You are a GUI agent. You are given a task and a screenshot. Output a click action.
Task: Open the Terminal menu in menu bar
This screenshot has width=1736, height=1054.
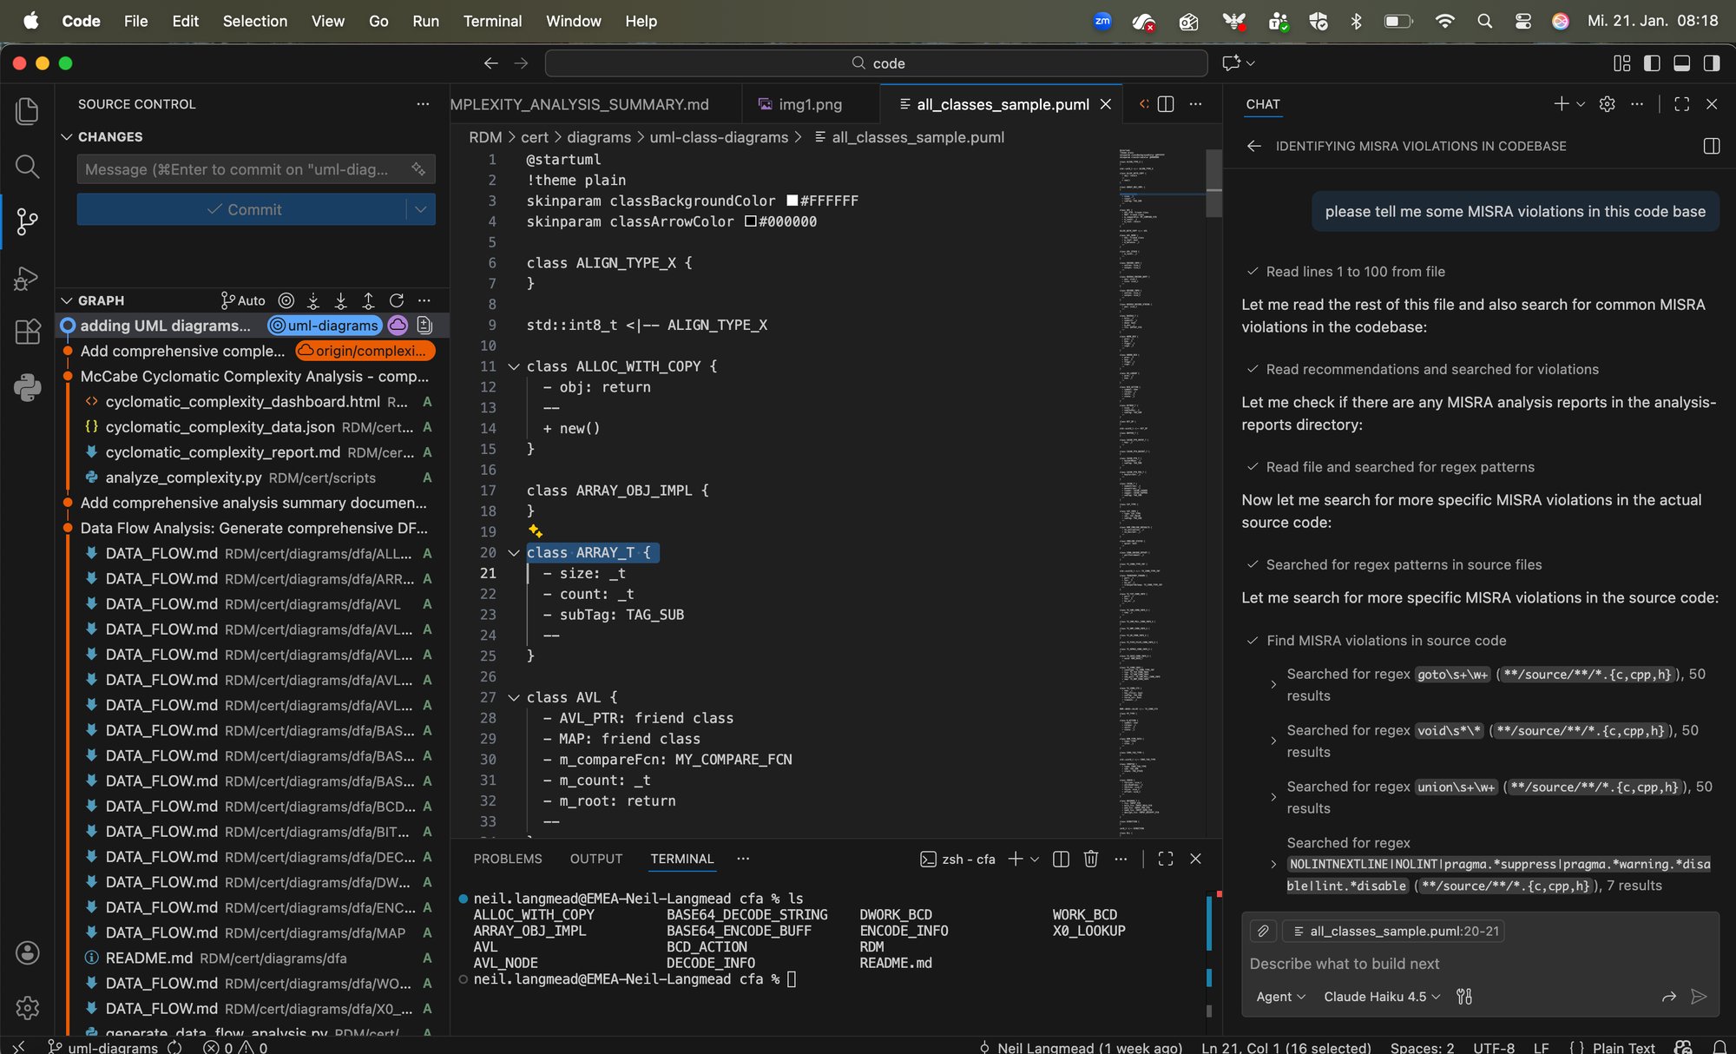click(x=492, y=21)
